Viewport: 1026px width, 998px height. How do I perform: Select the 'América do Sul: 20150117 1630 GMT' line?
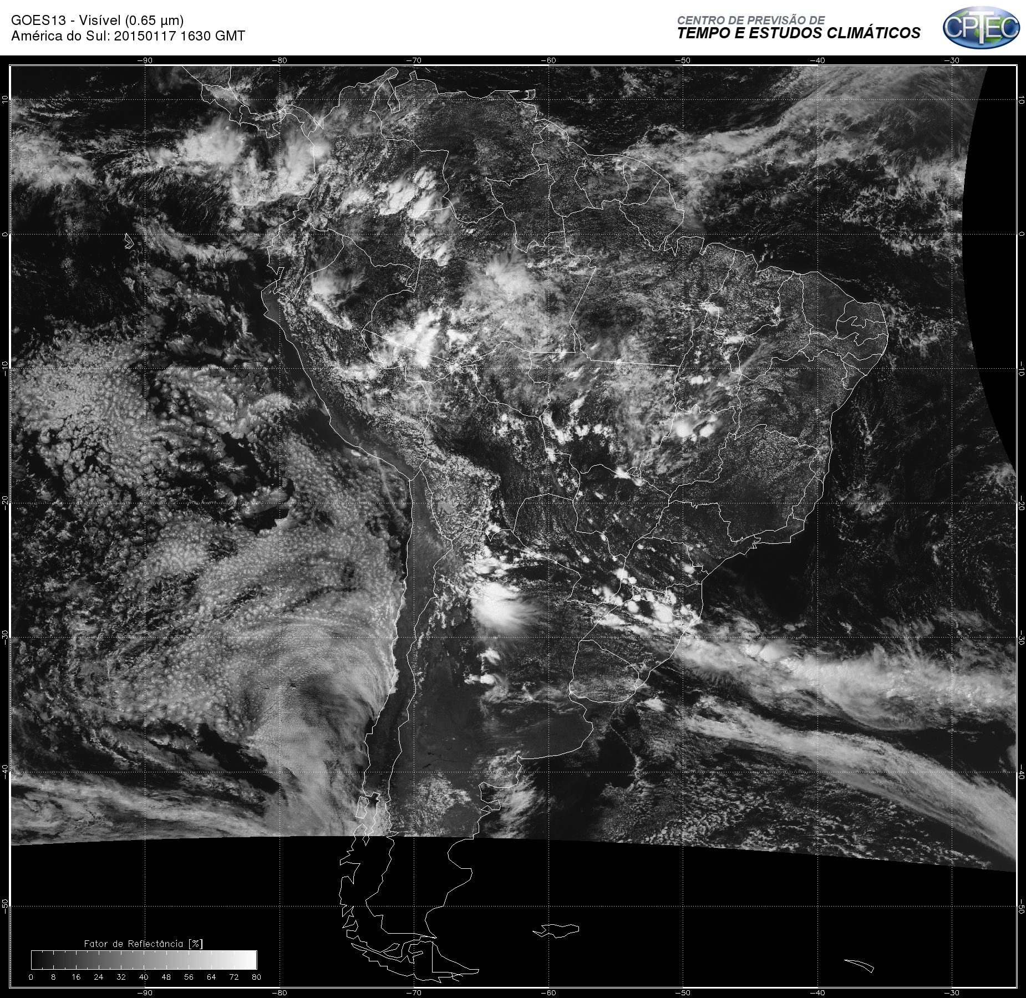128,36
